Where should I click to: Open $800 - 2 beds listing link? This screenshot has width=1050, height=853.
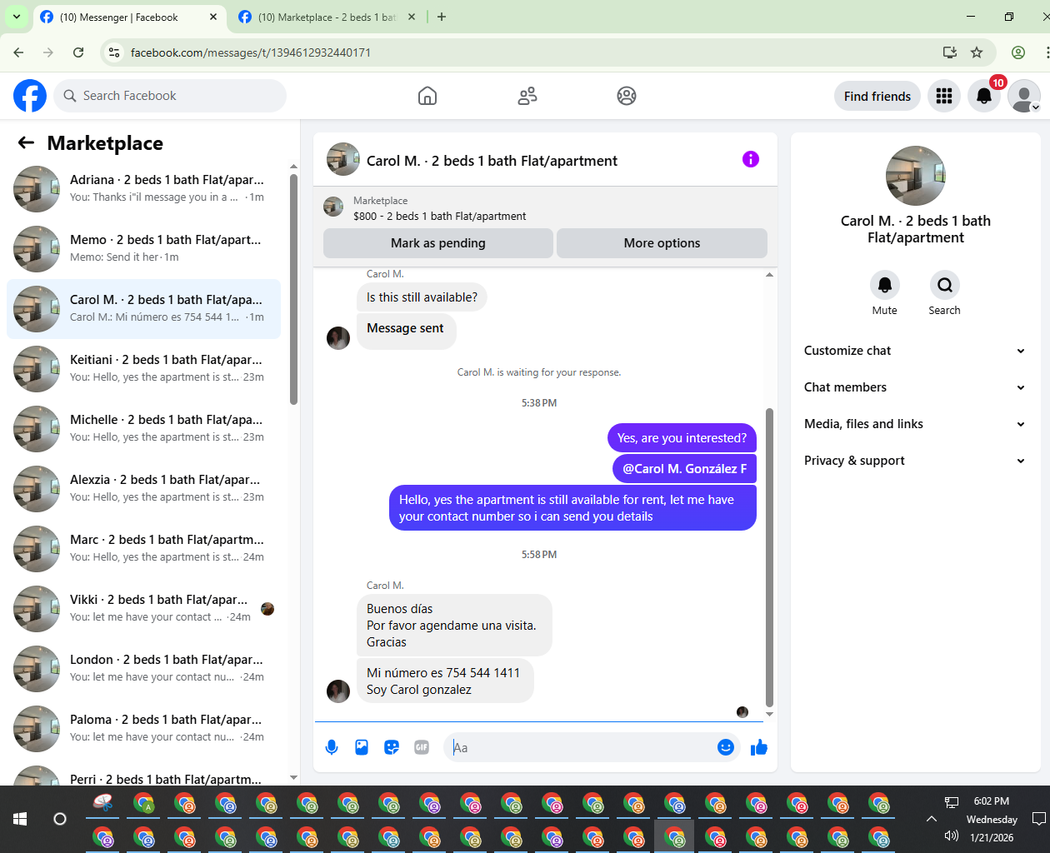(x=440, y=216)
